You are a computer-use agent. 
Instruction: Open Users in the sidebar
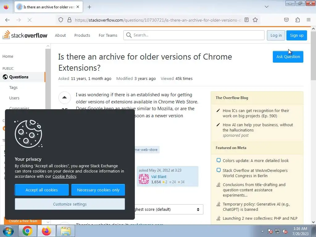tap(14, 98)
